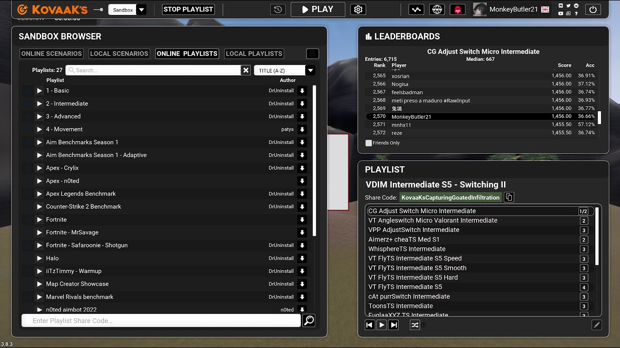Download the Marvel Rivals benchmark playlist

[302, 297]
